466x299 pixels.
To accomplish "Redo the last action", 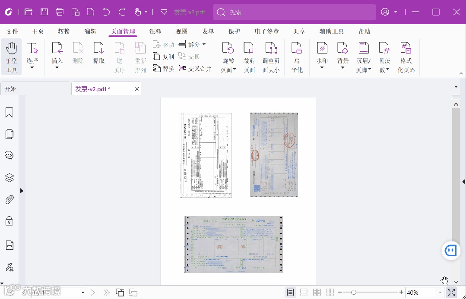I will pyautogui.click(x=122, y=12).
